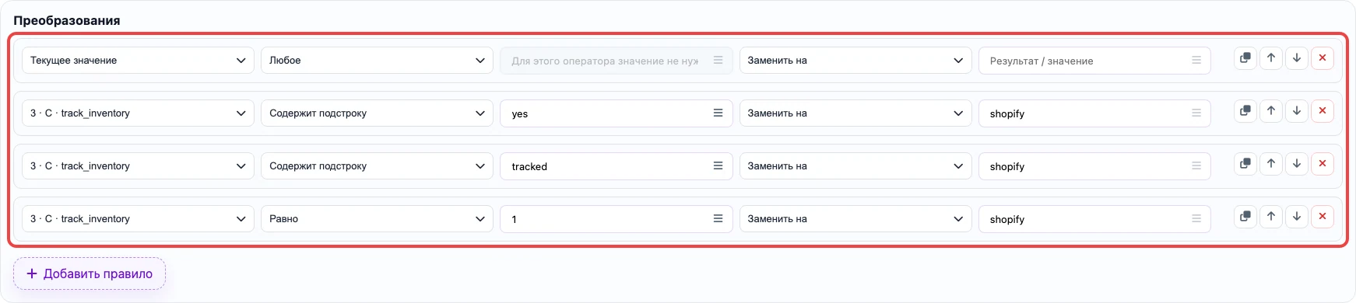Open 'Заменить на' dropdown in 'yes' rule
The image size is (1356, 303).
click(855, 113)
